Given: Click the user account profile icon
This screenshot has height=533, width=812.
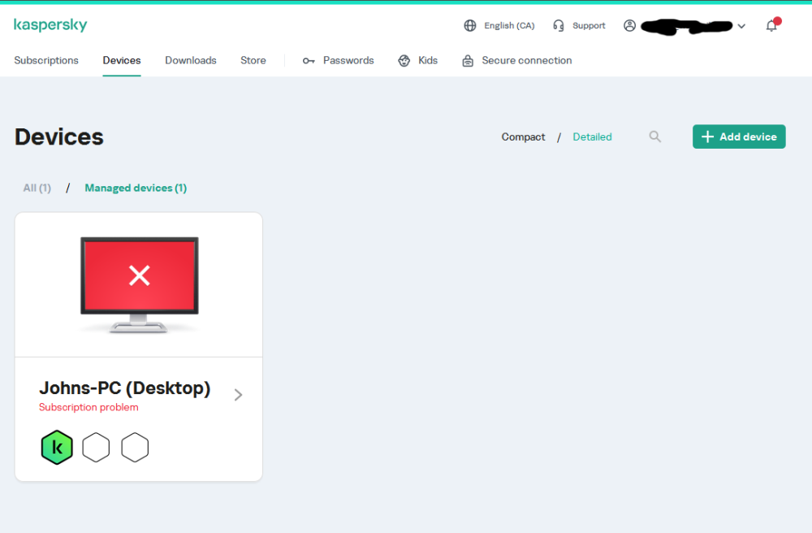Looking at the screenshot, I should coord(630,25).
